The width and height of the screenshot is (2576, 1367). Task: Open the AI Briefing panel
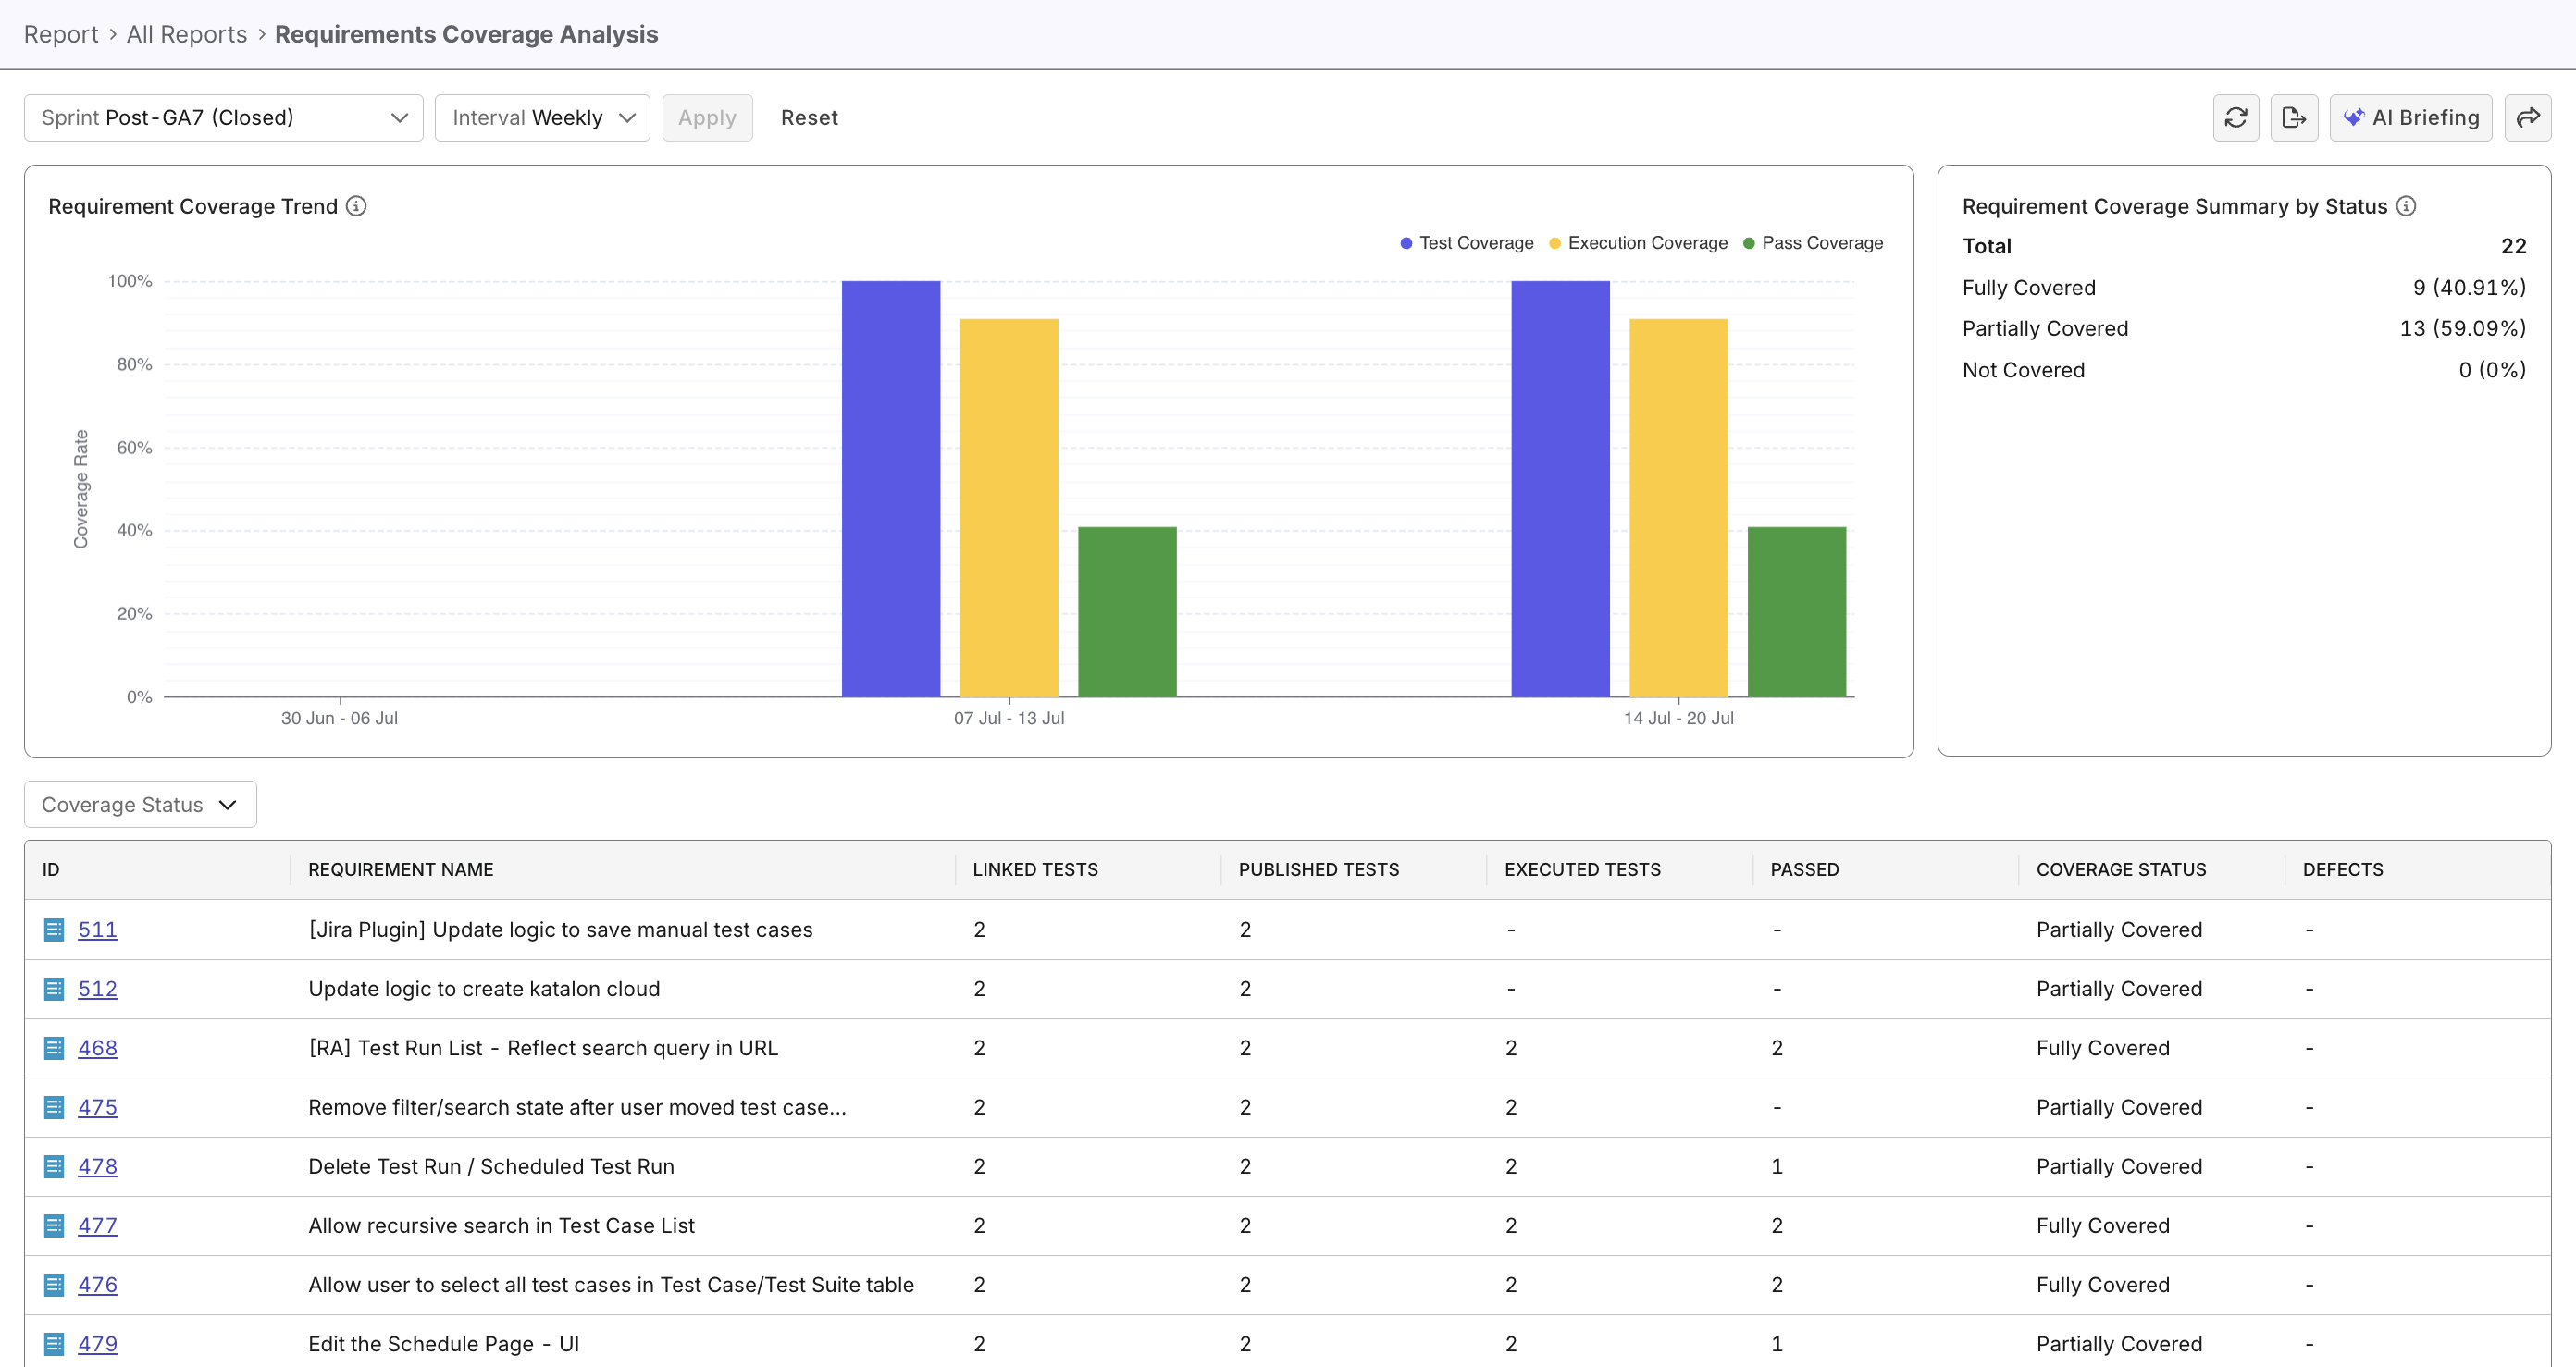tap(2411, 117)
